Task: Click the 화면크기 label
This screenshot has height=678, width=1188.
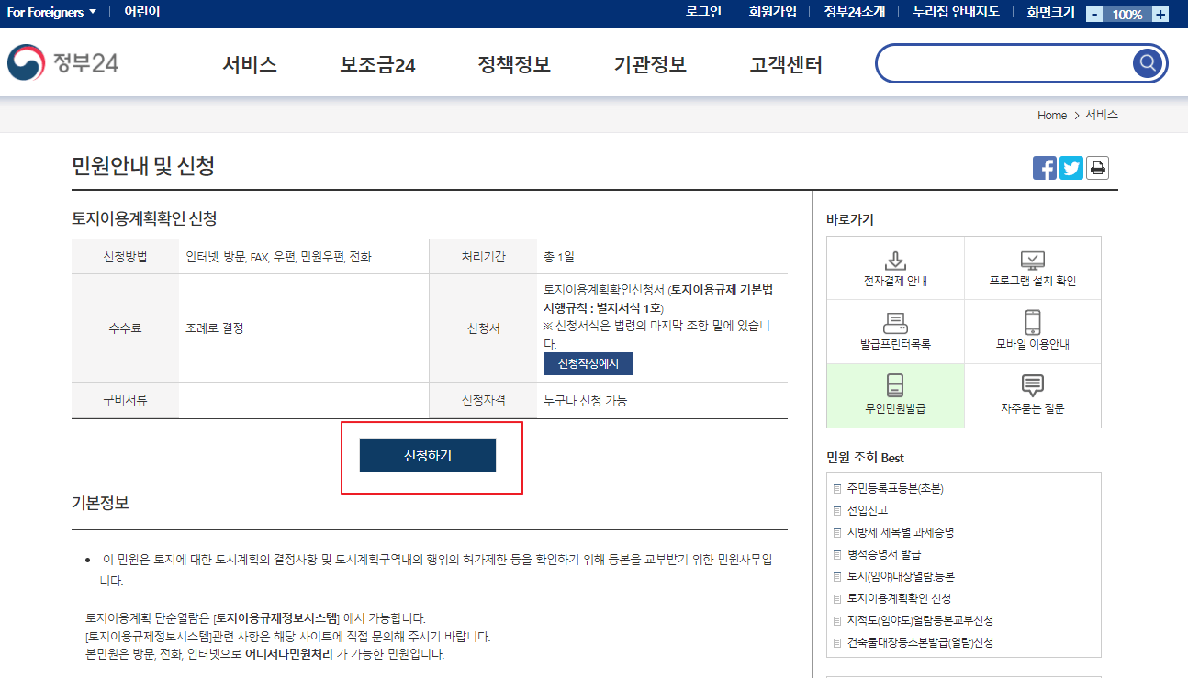Action: point(1050,13)
